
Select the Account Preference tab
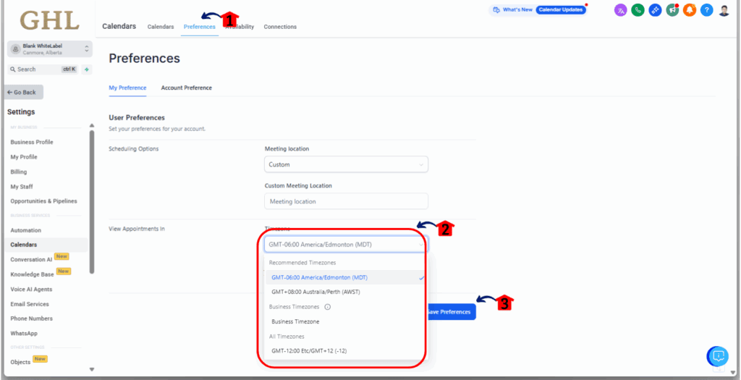(186, 88)
